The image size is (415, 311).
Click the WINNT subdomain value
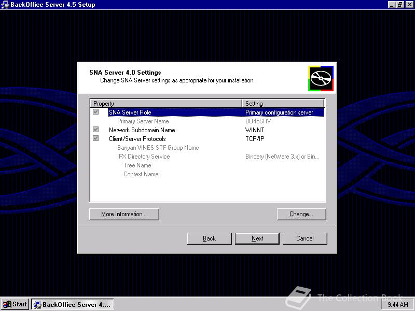coord(255,130)
